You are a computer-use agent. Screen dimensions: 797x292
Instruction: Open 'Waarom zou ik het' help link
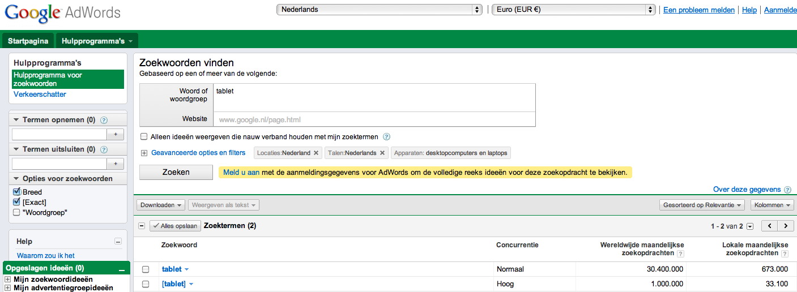(x=46, y=256)
